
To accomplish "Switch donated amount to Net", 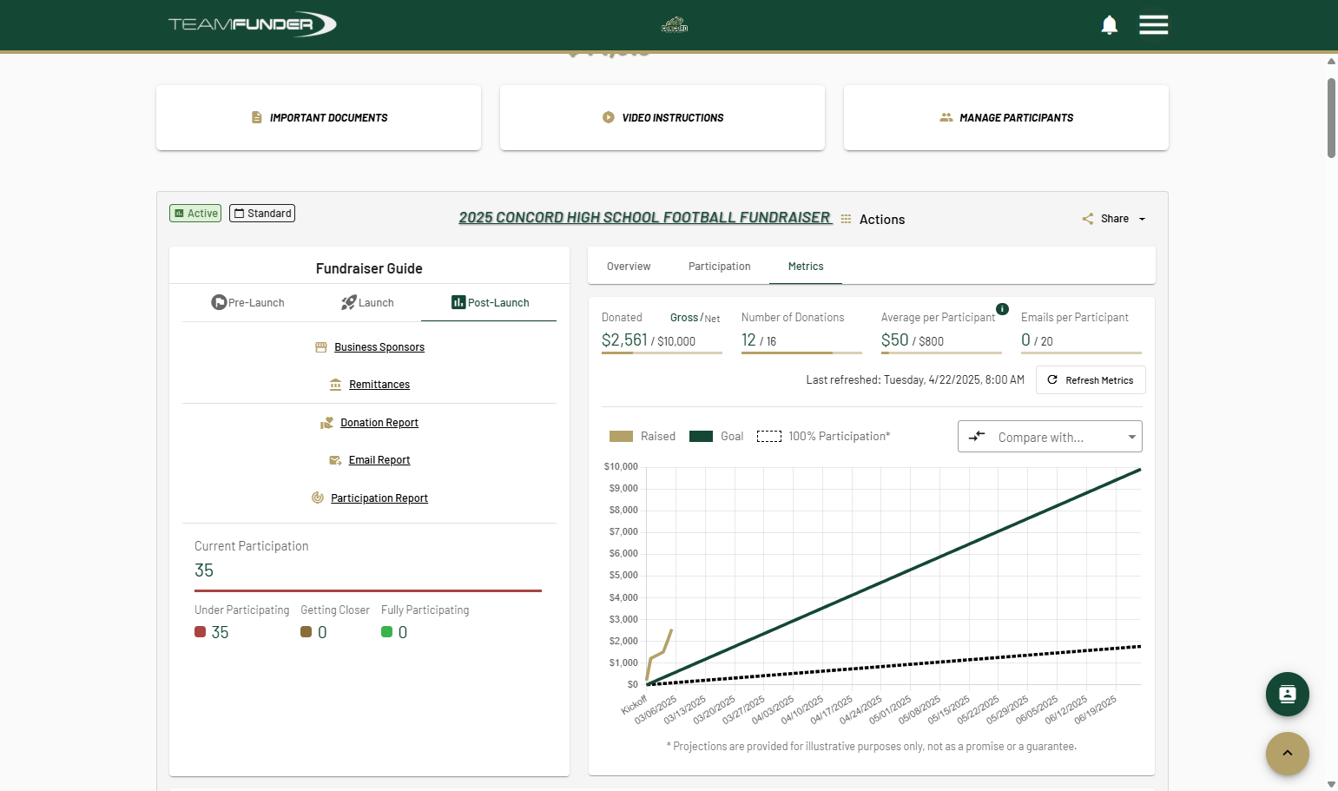I will tap(713, 319).
